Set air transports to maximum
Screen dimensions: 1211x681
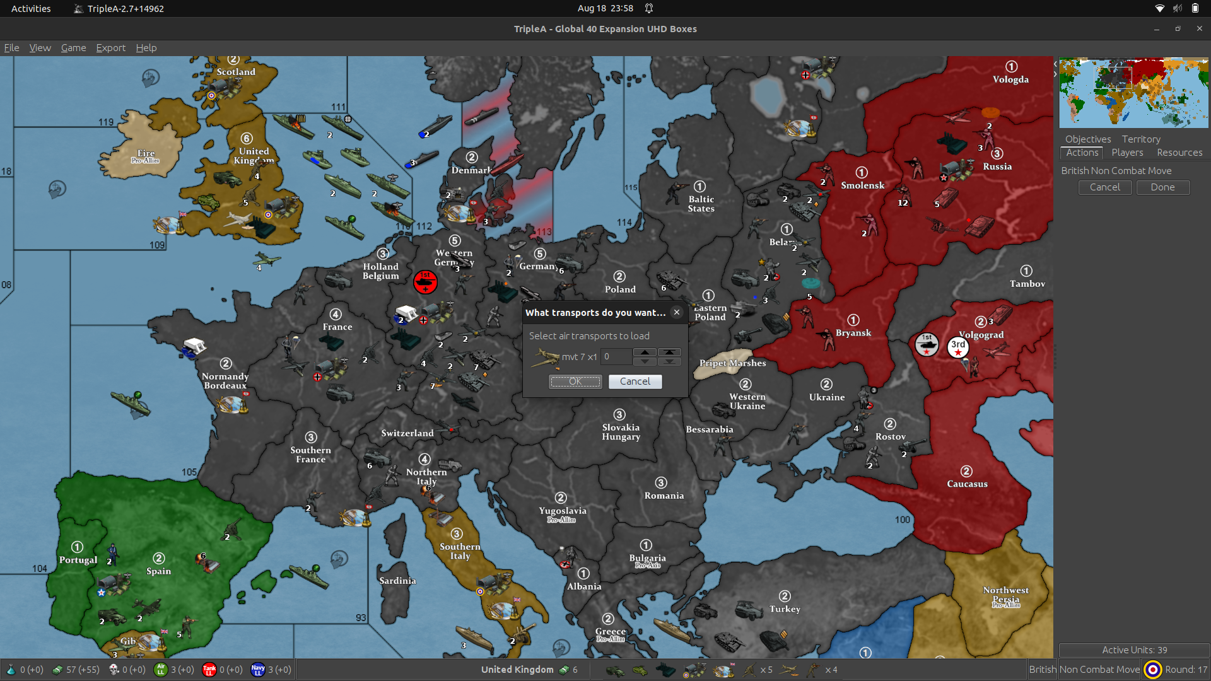(669, 352)
